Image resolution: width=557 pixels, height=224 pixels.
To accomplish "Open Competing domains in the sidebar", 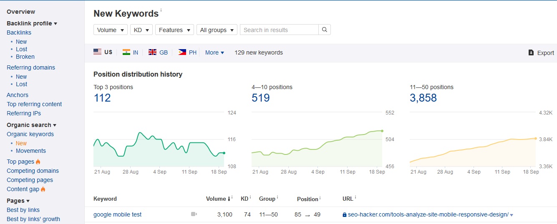I will [x=33, y=171].
